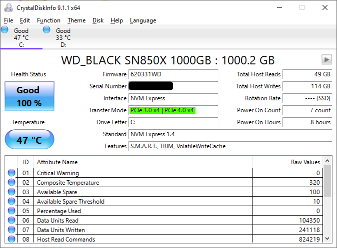Click the attribute list scrollbar thumb
The height and width of the screenshot is (248, 337).
click(327, 181)
